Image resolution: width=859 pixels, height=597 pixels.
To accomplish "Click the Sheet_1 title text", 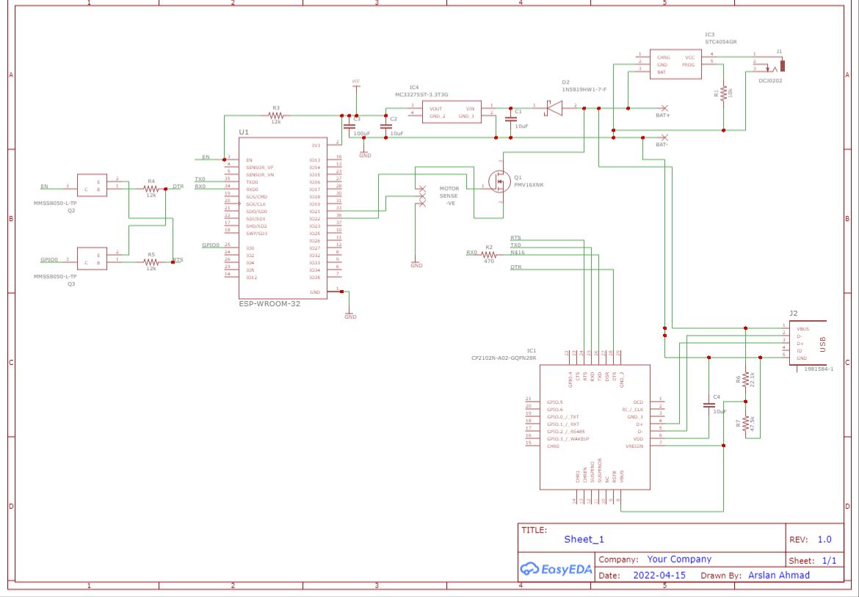I will coord(584,540).
